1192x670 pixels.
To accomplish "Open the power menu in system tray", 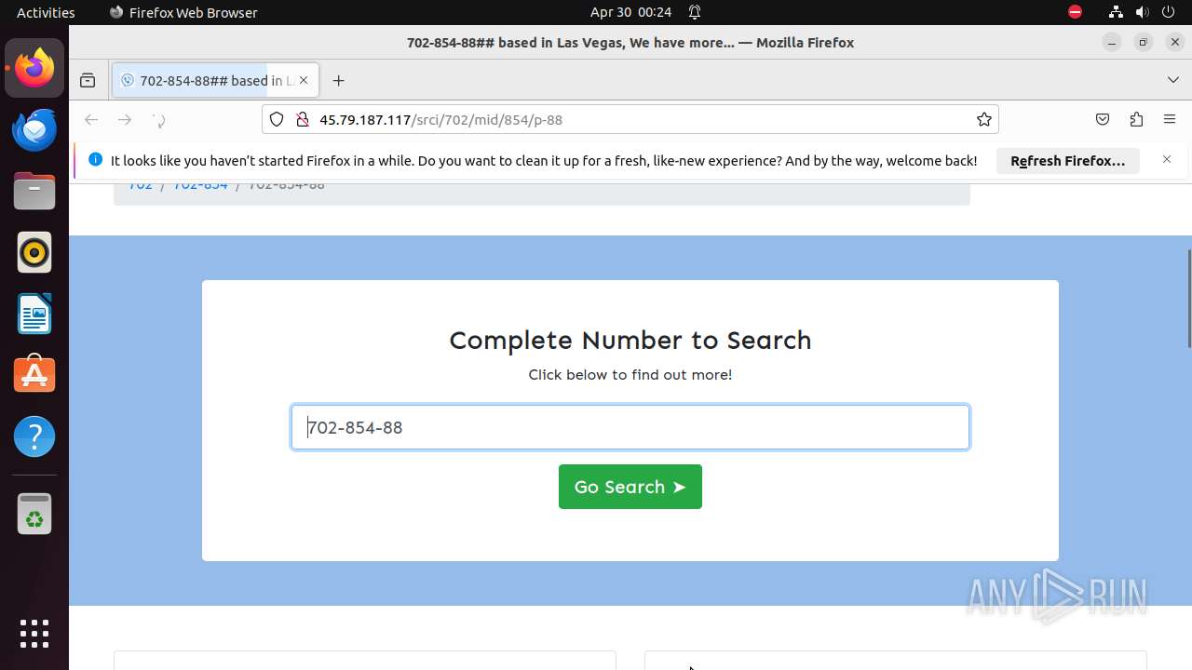I will pyautogui.click(x=1169, y=12).
